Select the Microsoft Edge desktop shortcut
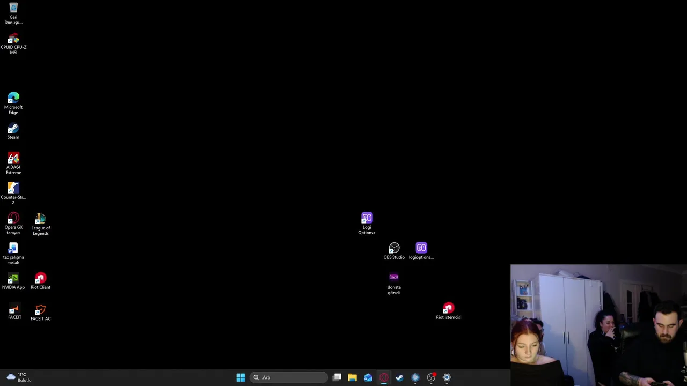This screenshot has width=687, height=386. click(13, 103)
